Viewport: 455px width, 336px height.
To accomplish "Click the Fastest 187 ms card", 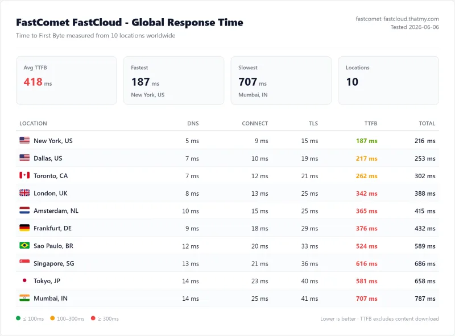I will pyautogui.click(x=174, y=81).
